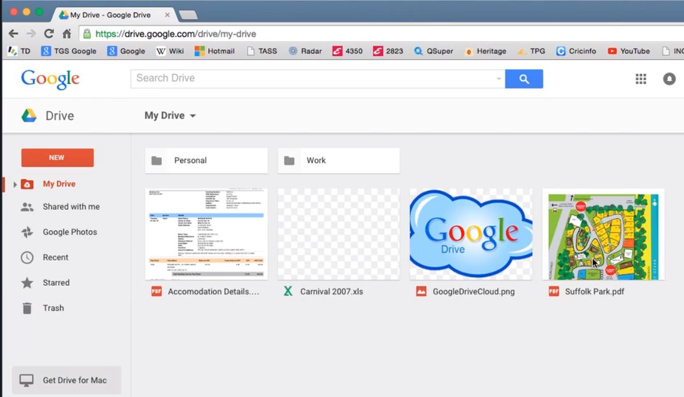Click the 'Suffolk Park.pdf' file name
This screenshot has width=684, height=397.
tap(594, 292)
